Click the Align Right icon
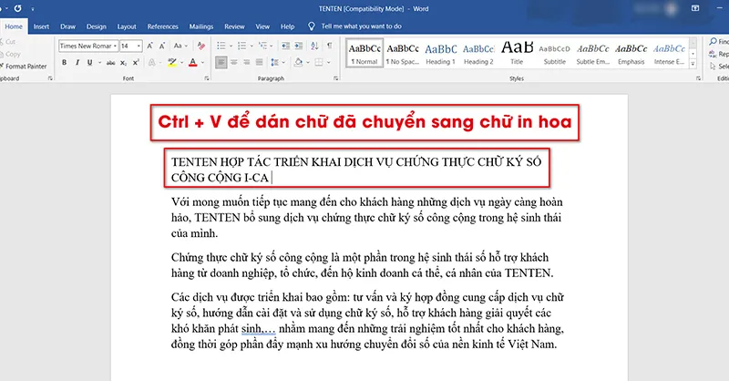 246,62
